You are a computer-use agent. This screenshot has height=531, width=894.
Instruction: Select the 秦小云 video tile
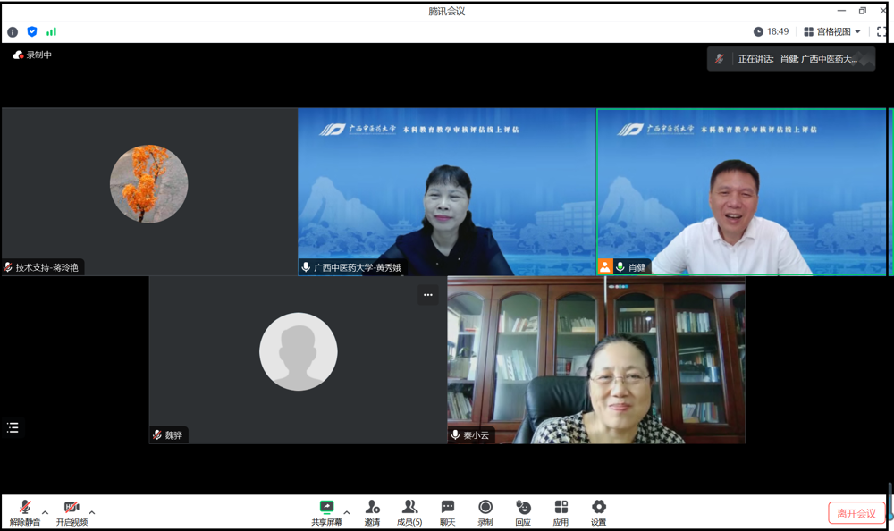(596, 360)
